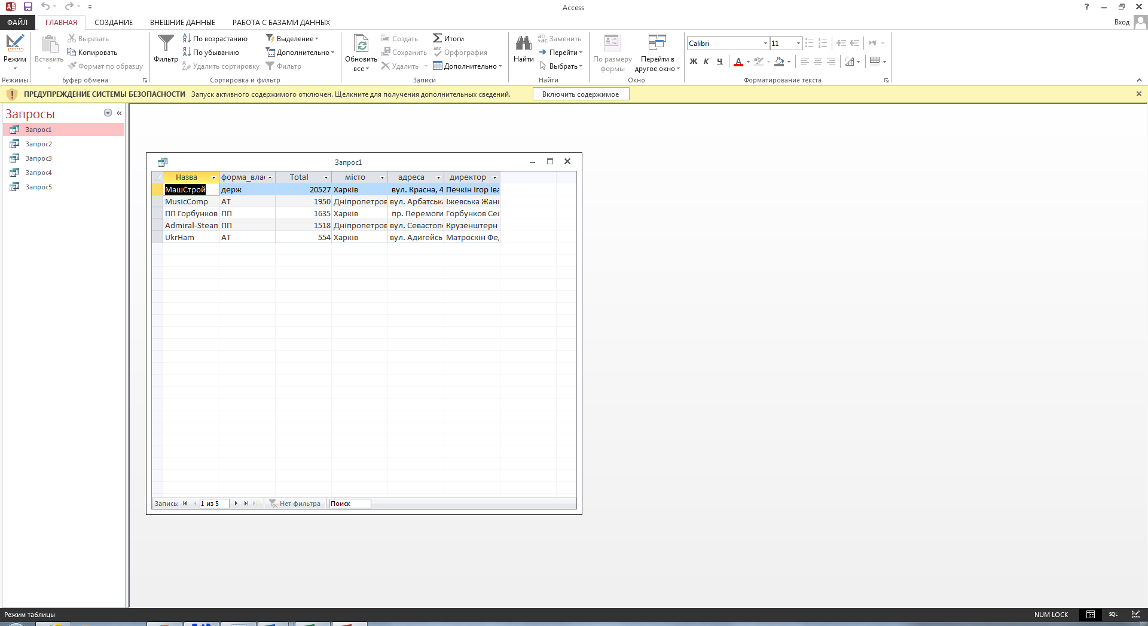Open the місто column dropdown arrow

pos(383,177)
